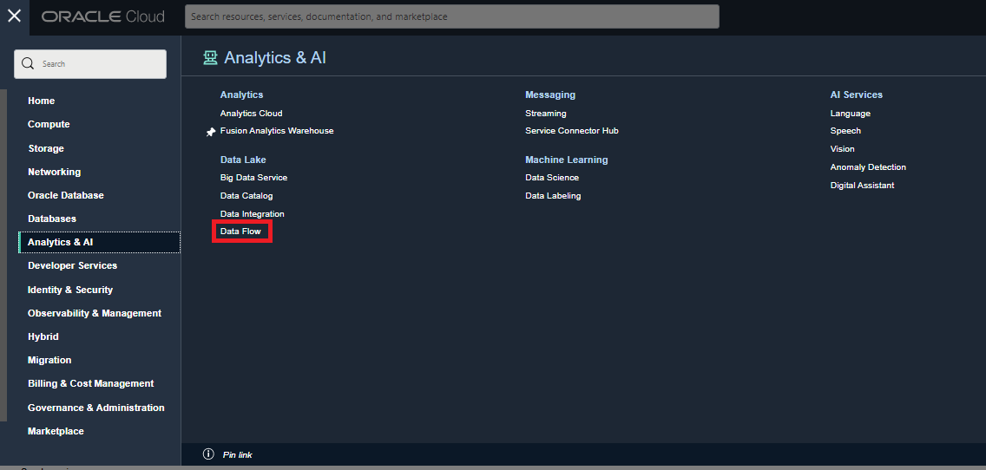This screenshot has height=470, width=986.
Task: Focus the top resource search bar
Action: coord(451,16)
